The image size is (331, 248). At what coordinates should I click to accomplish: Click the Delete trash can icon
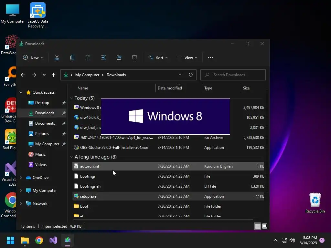[x=134, y=57]
